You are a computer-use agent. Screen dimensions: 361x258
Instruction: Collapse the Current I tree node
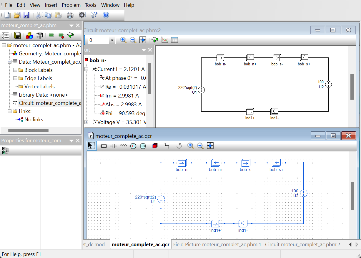click(x=86, y=69)
